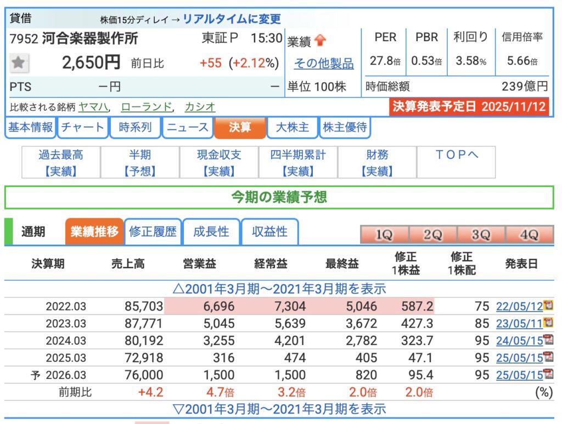The height and width of the screenshot is (424, 562).
Task: Select the 修正履歴 tab
Action: [x=153, y=231]
